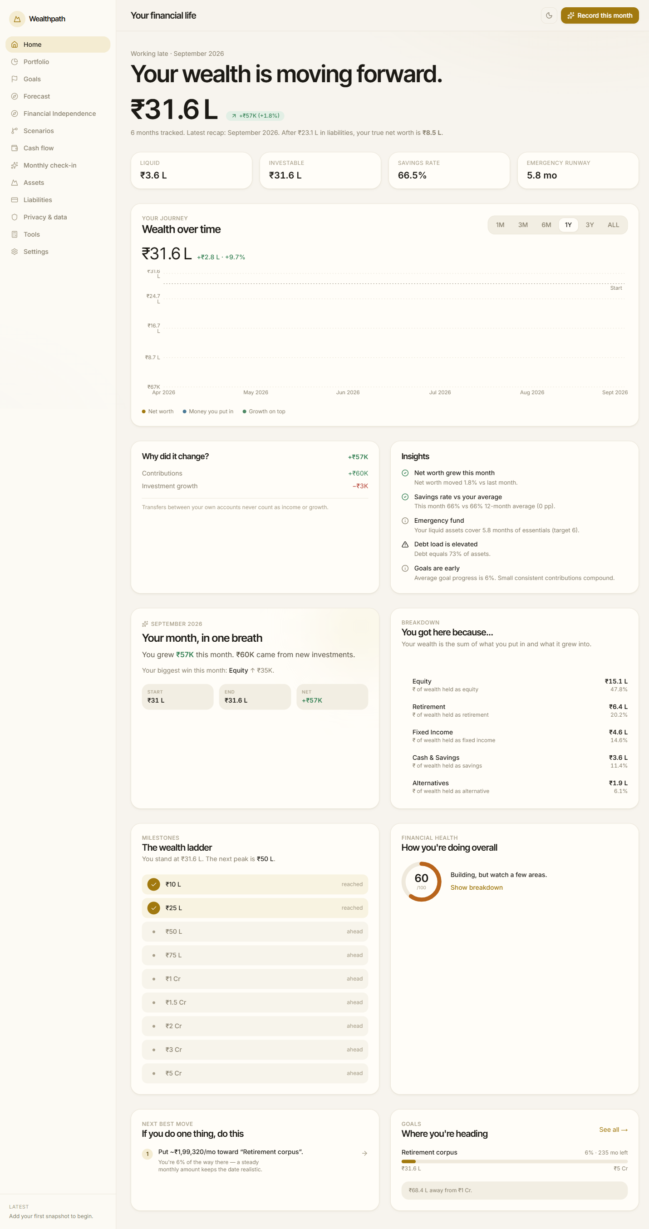
Task: Click the Retirement corpus progress bar
Action: coord(514,1161)
